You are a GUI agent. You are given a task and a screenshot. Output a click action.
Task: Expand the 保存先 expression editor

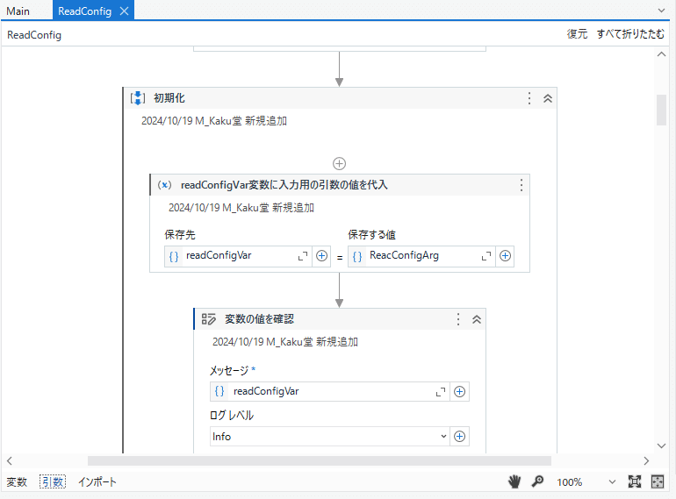pyautogui.click(x=303, y=256)
